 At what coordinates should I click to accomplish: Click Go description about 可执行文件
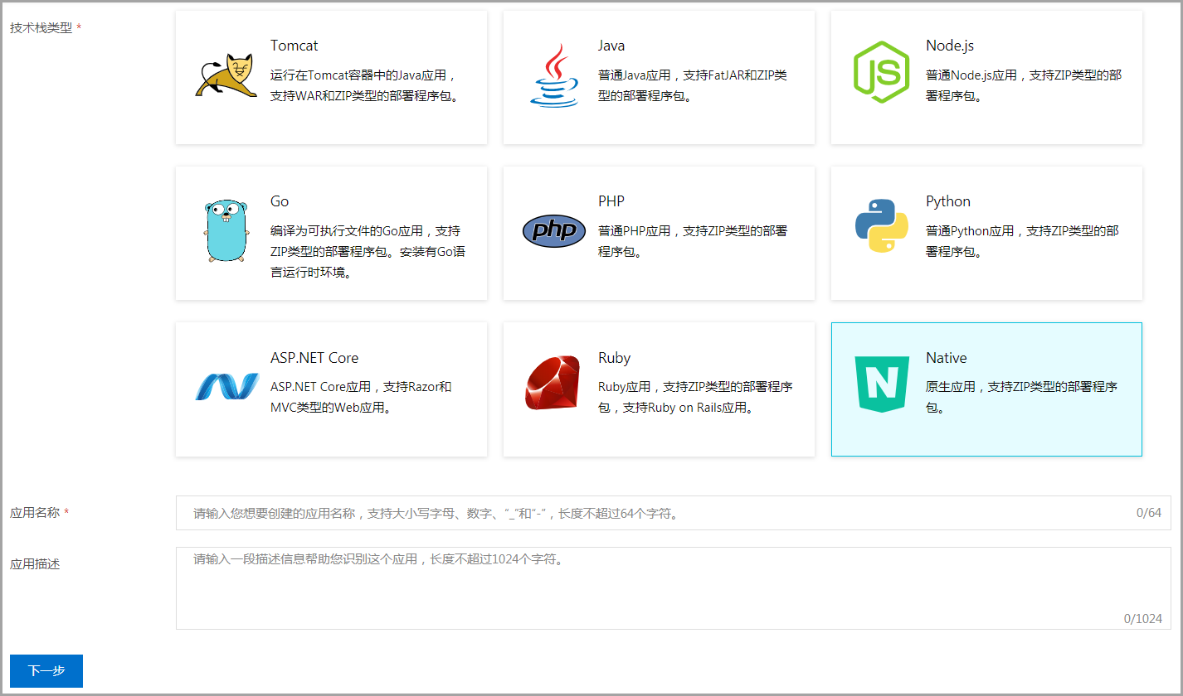pyautogui.click(x=368, y=251)
